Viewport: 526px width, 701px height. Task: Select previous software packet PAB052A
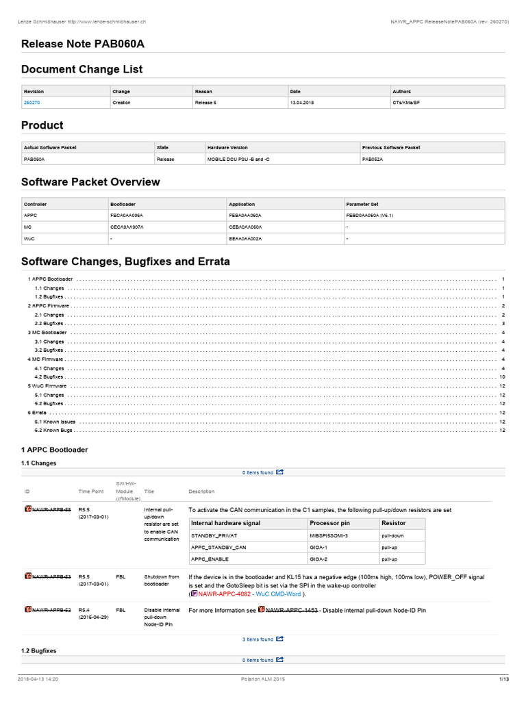[373, 159]
